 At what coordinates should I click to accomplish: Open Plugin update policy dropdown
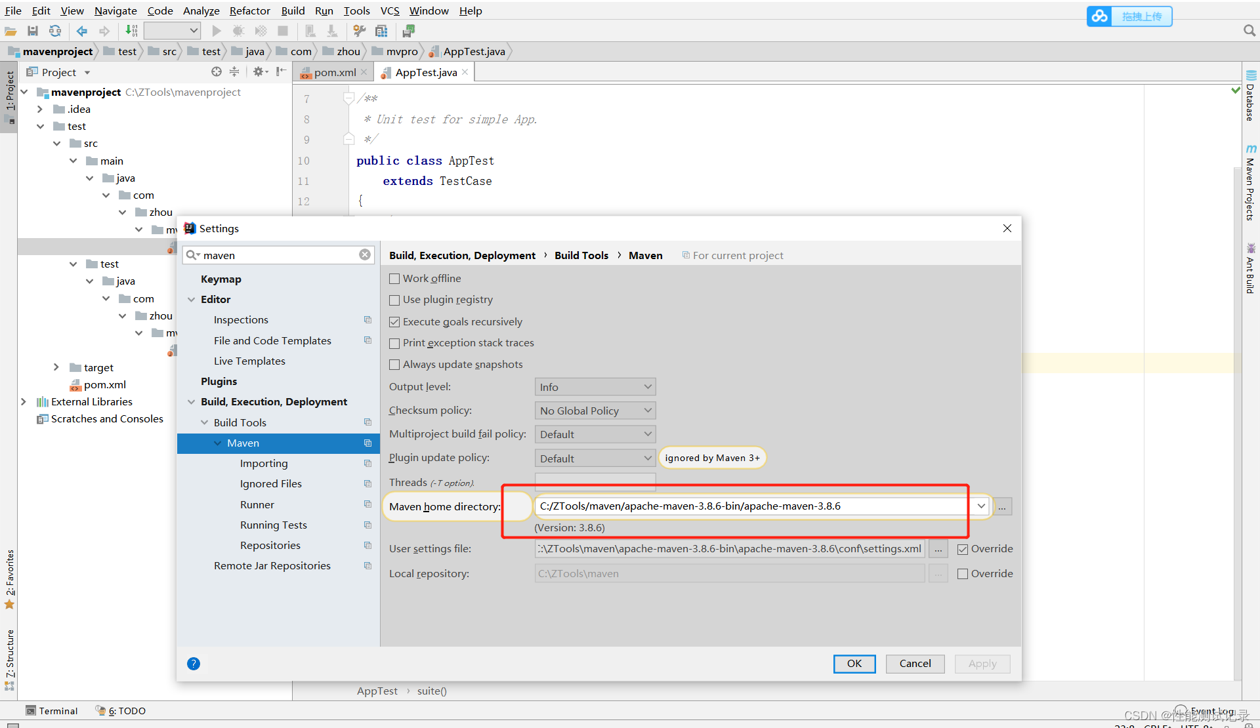(x=595, y=458)
